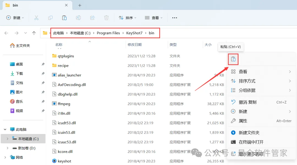This screenshot has width=297, height=165.
Task: Sort by the 大小 column header
Action: (208, 44)
